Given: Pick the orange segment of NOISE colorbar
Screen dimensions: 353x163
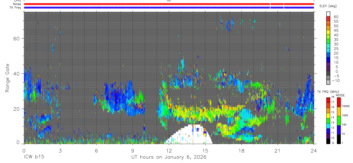Looking at the screenshot, I should 338,112.
